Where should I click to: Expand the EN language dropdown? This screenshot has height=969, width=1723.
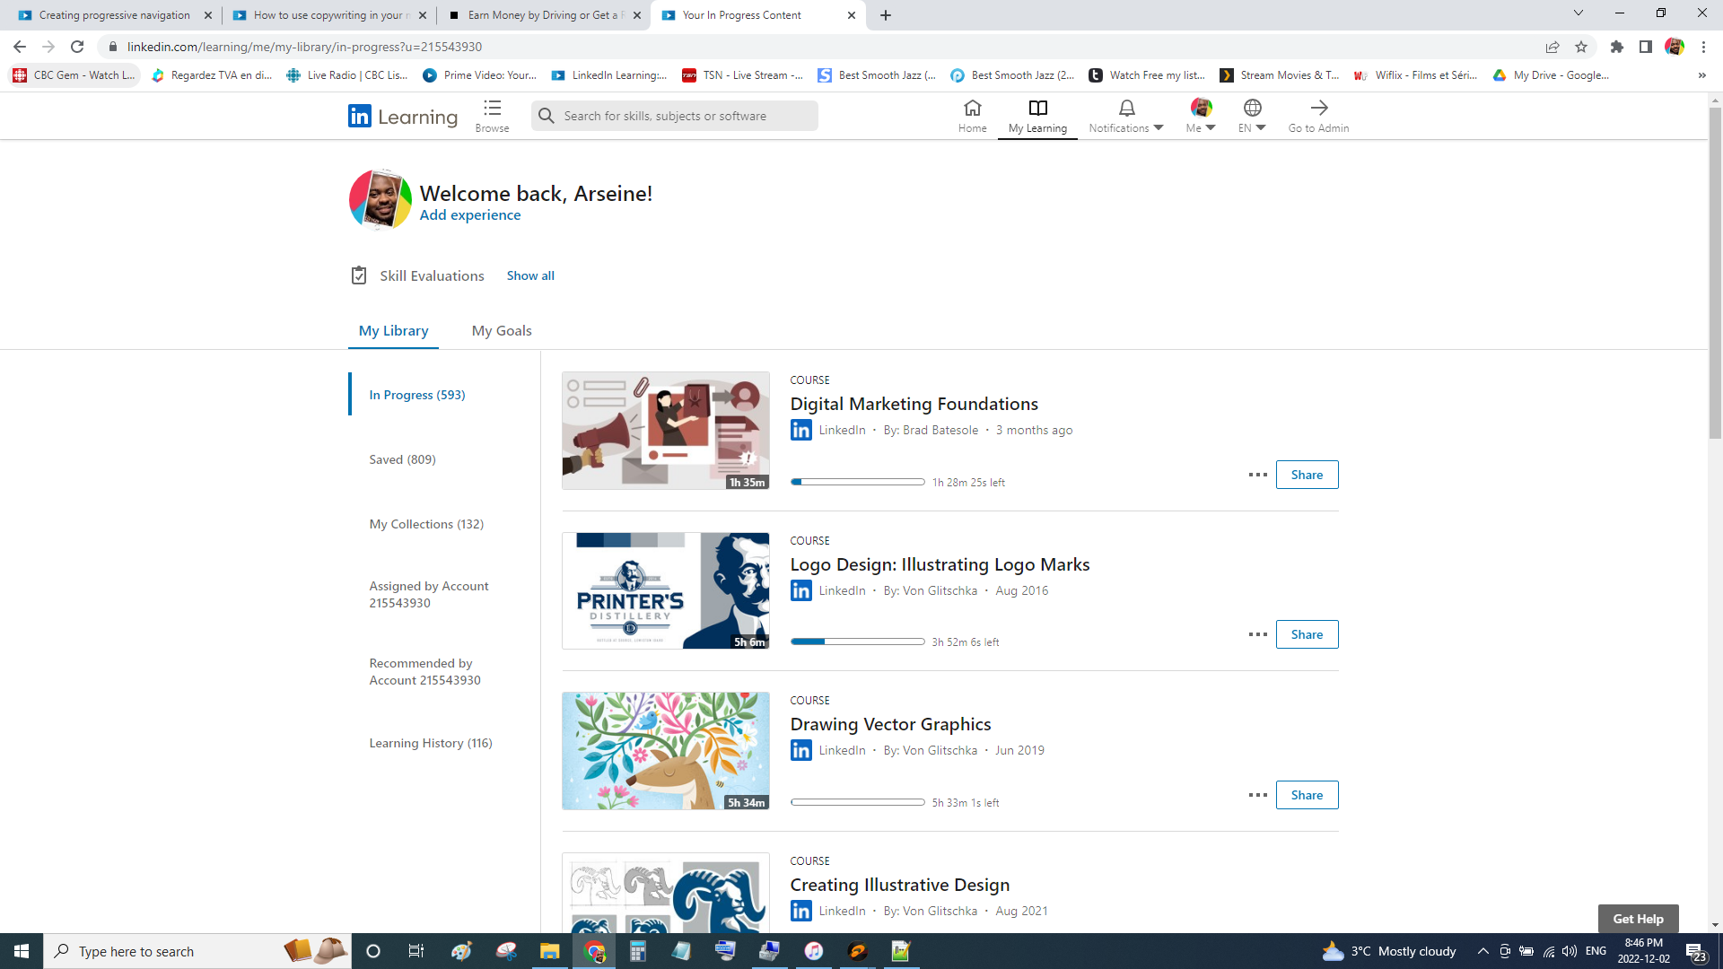click(1252, 127)
